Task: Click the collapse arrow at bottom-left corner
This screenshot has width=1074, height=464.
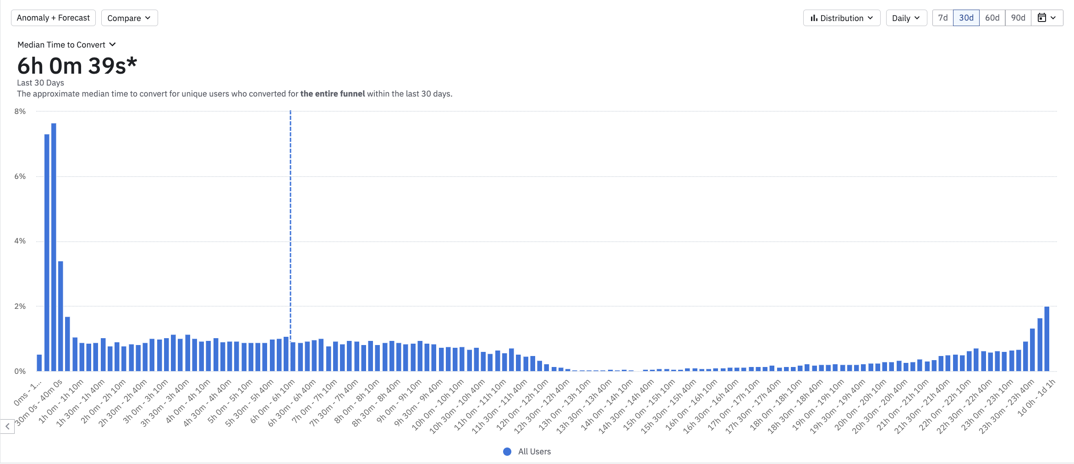Action: (7, 426)
